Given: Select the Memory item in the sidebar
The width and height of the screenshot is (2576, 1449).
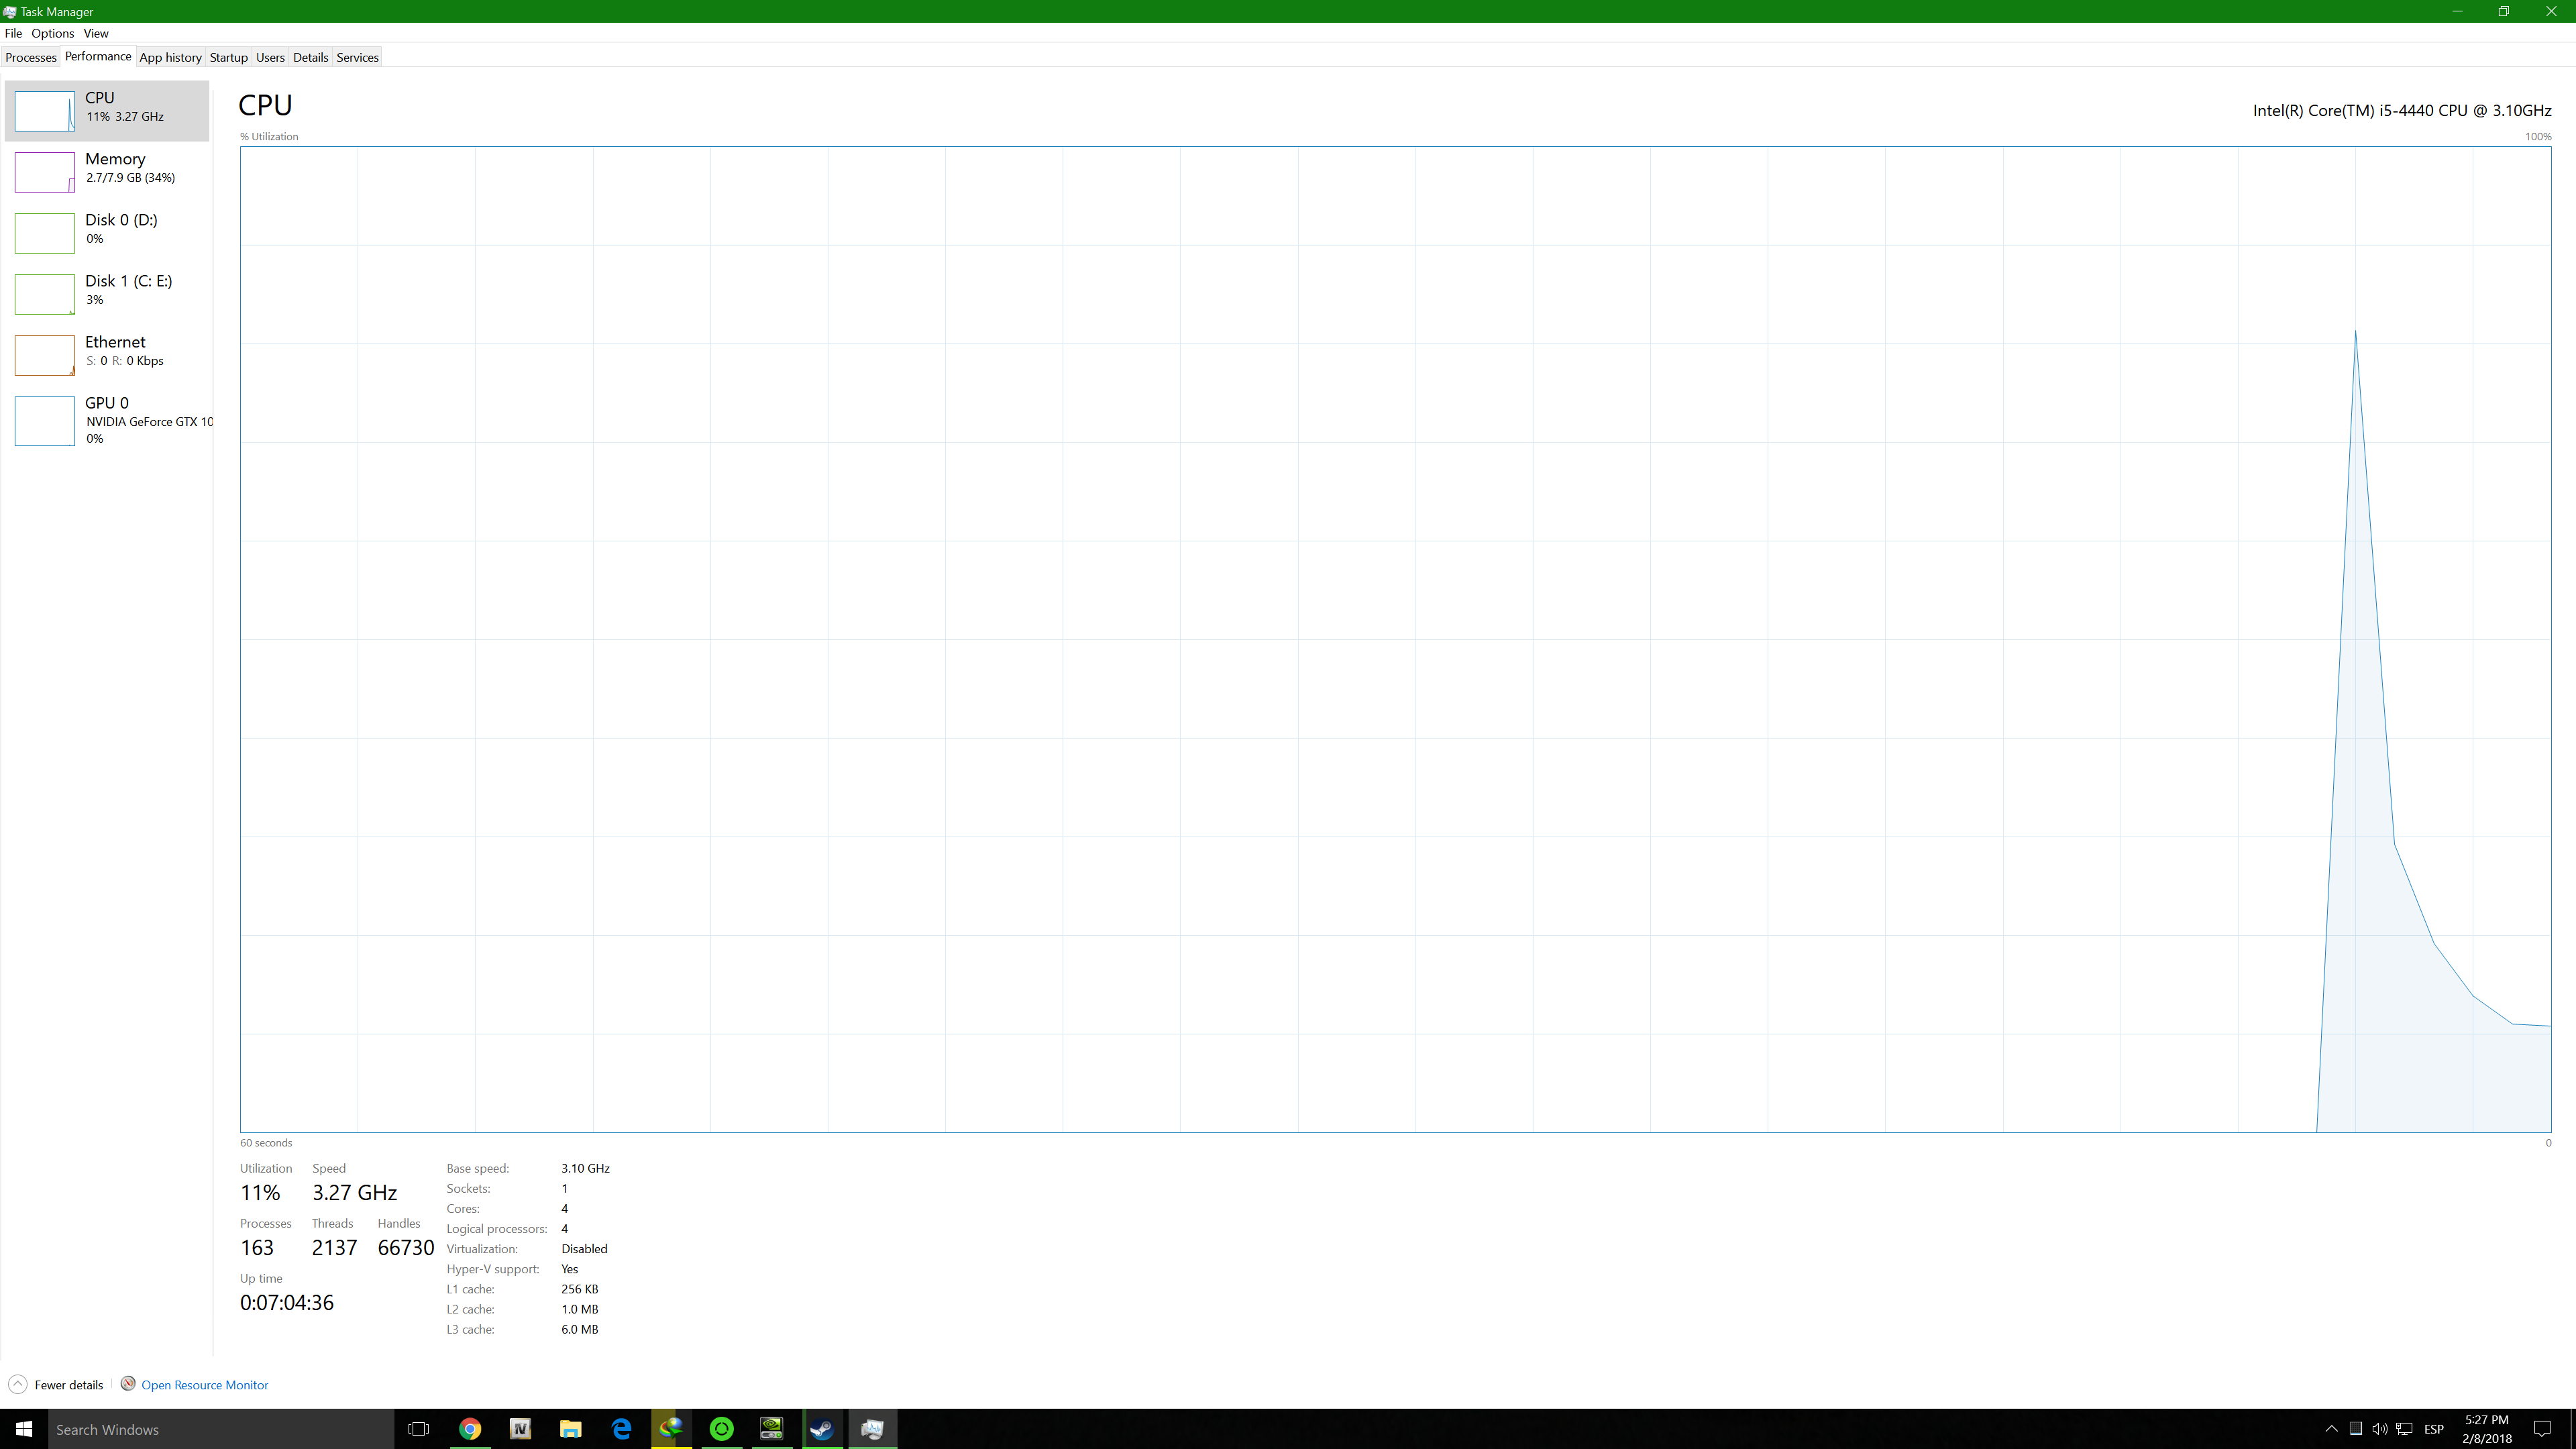Looking at the screenshot, I should pyautogui.click(x=107, y=171).
